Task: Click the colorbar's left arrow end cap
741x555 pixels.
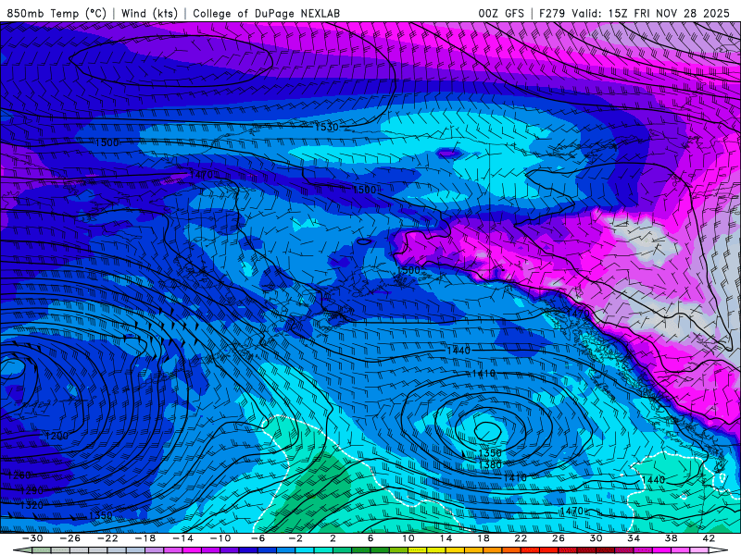Action: pos(22,550)
